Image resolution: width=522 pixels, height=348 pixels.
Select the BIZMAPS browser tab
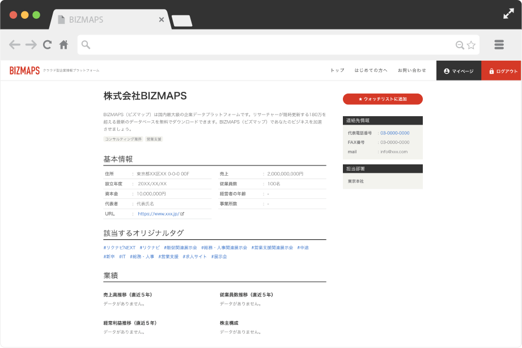coord(110,20)
